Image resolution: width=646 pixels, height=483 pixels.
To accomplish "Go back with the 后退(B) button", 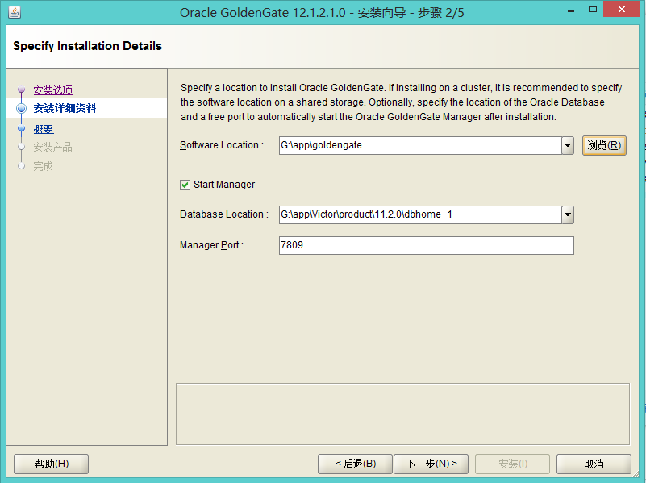I will click(x=355, y=464).
